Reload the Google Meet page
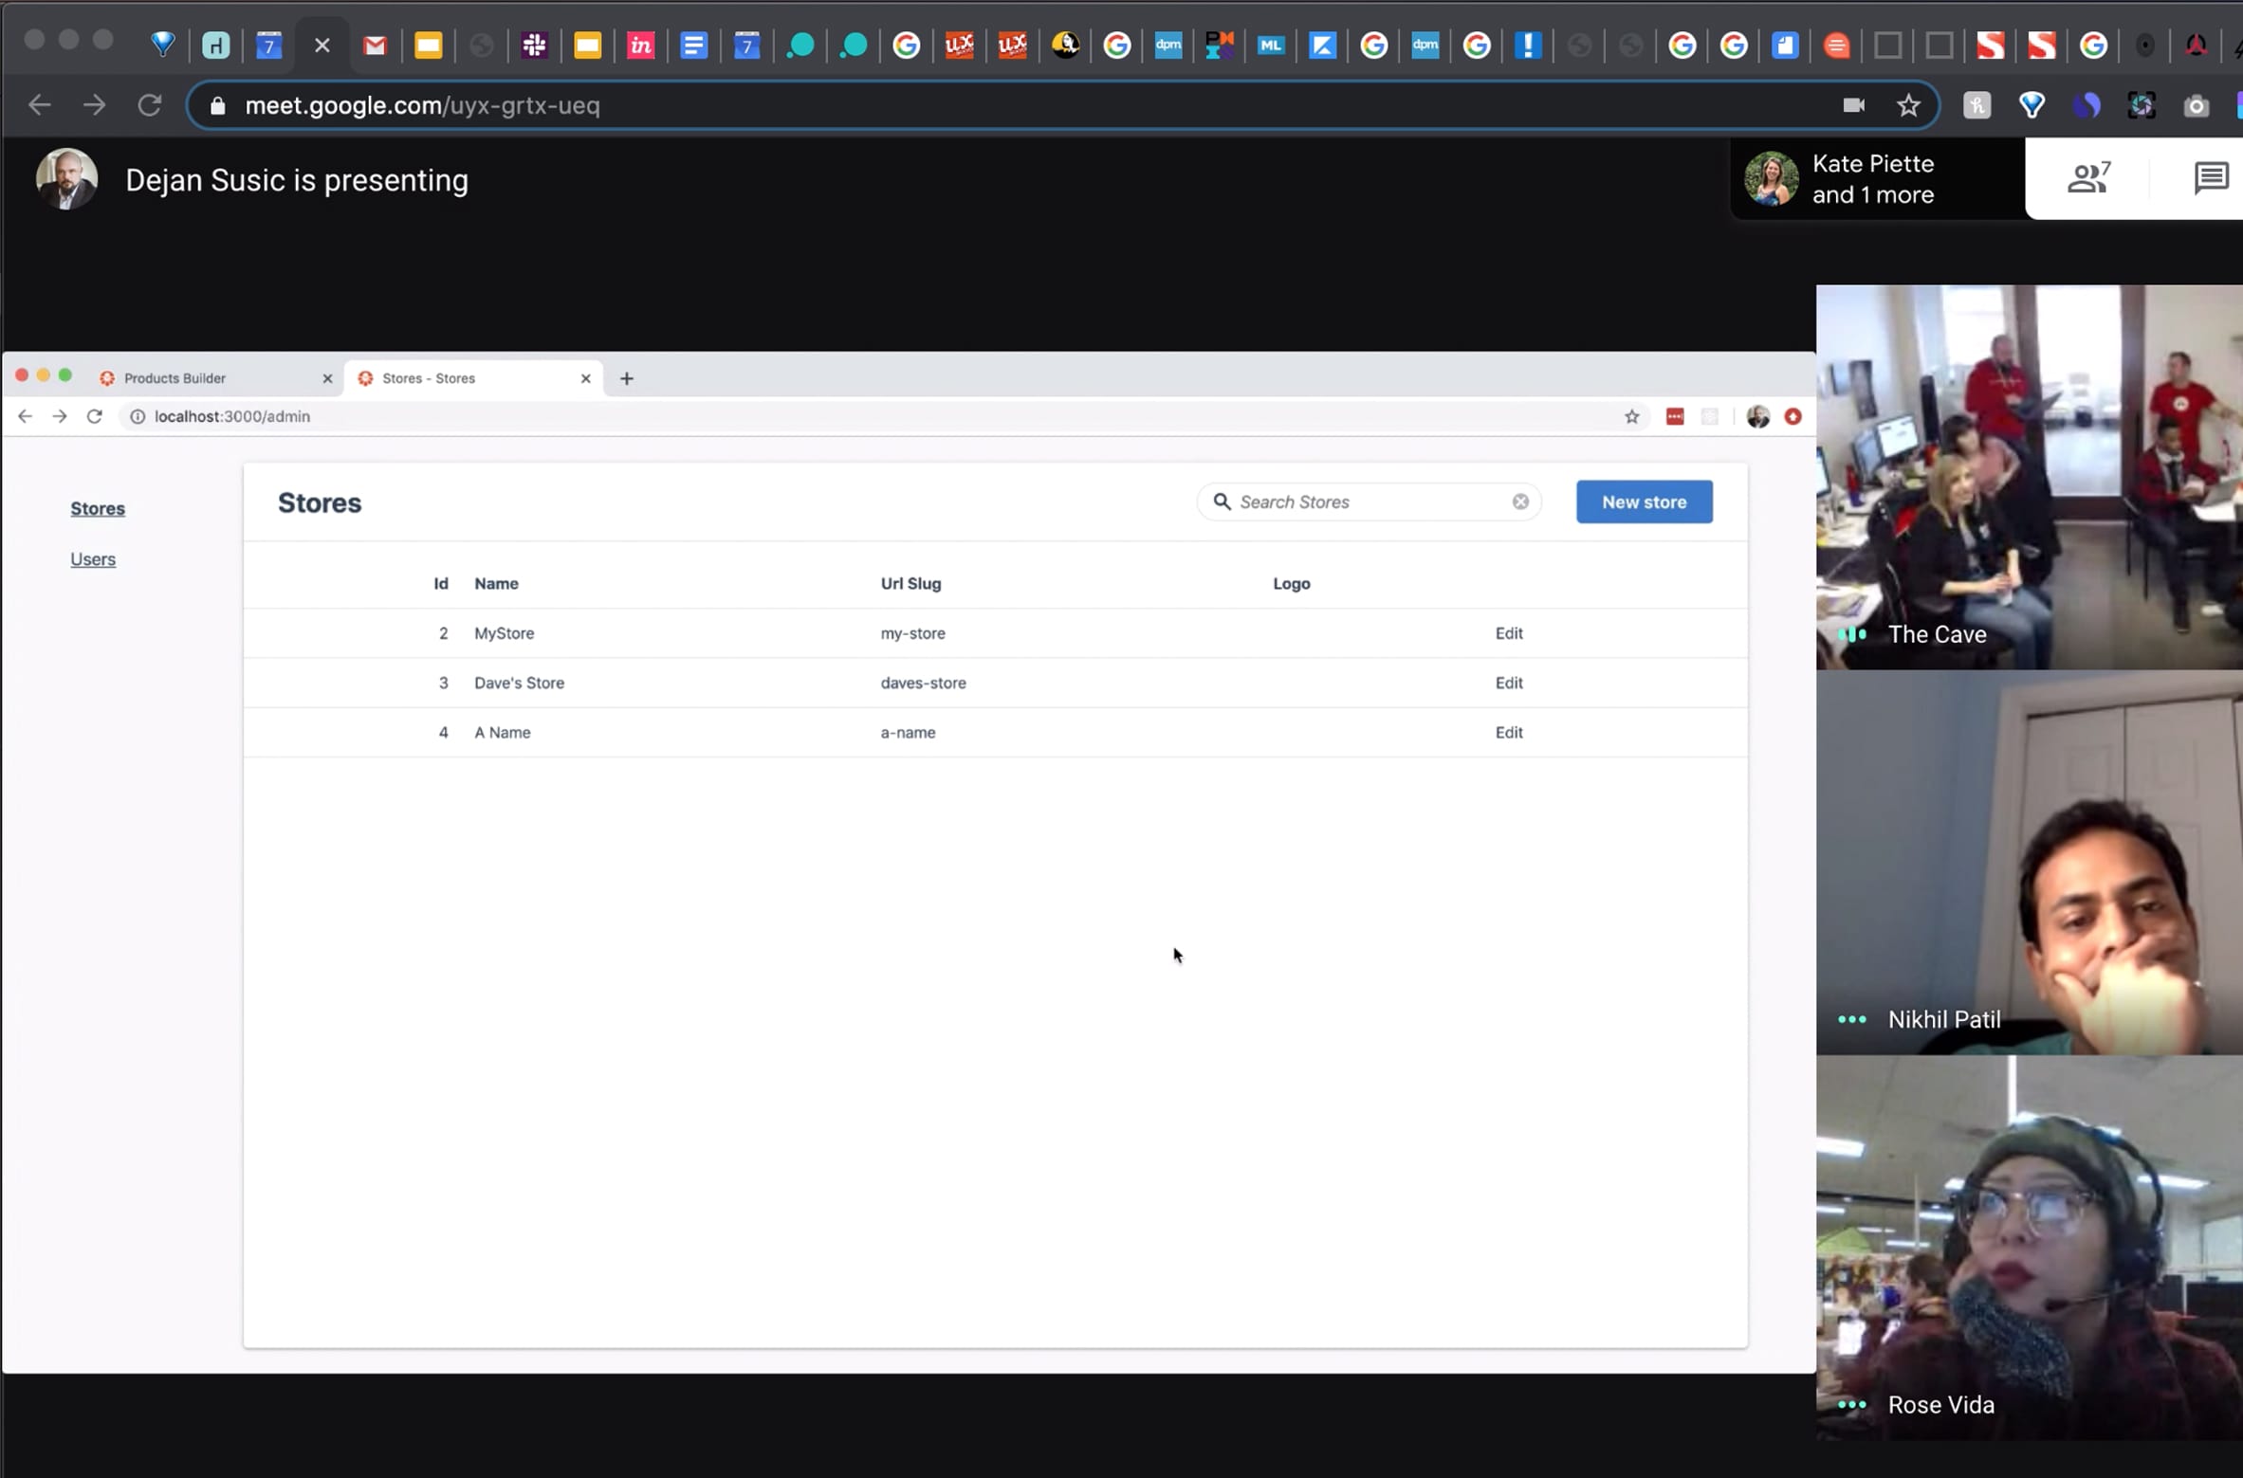Image resolution: width=2243 pixels, height=1478 pixels. point(149,105)
